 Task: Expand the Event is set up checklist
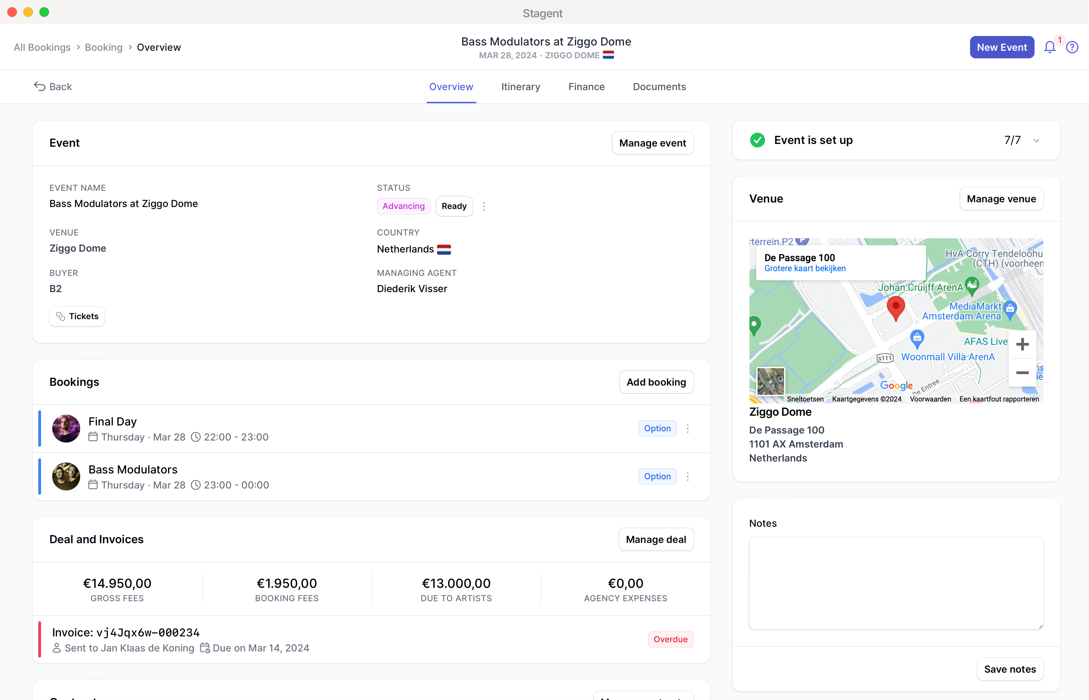click(1036, 140)
